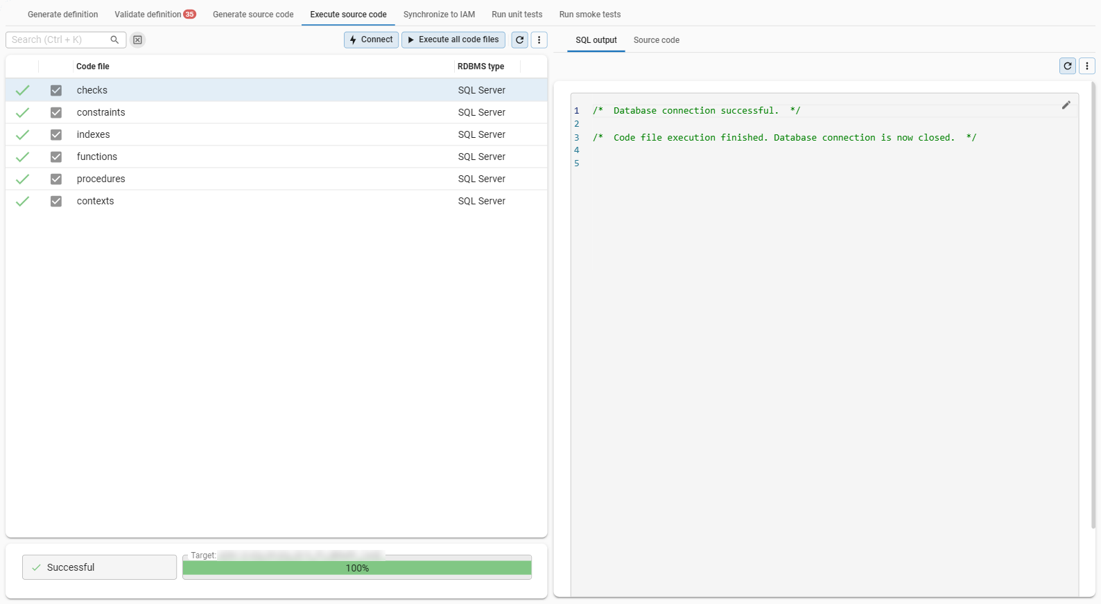Open the Run unit tests tab
Image resolution: width=1101 pixels, height=604 pixels.
517,15
